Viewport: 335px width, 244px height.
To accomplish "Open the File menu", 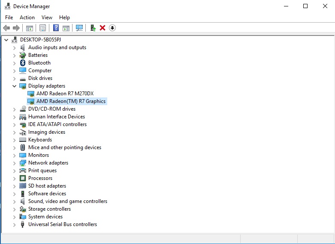I will pos(9,18).
